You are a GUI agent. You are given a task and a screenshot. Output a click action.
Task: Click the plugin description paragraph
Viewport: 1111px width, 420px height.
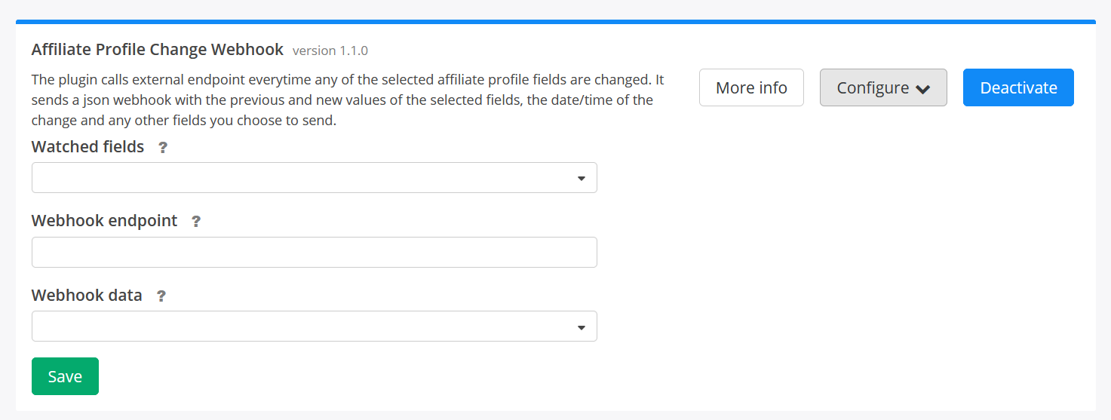click(347, 100)
